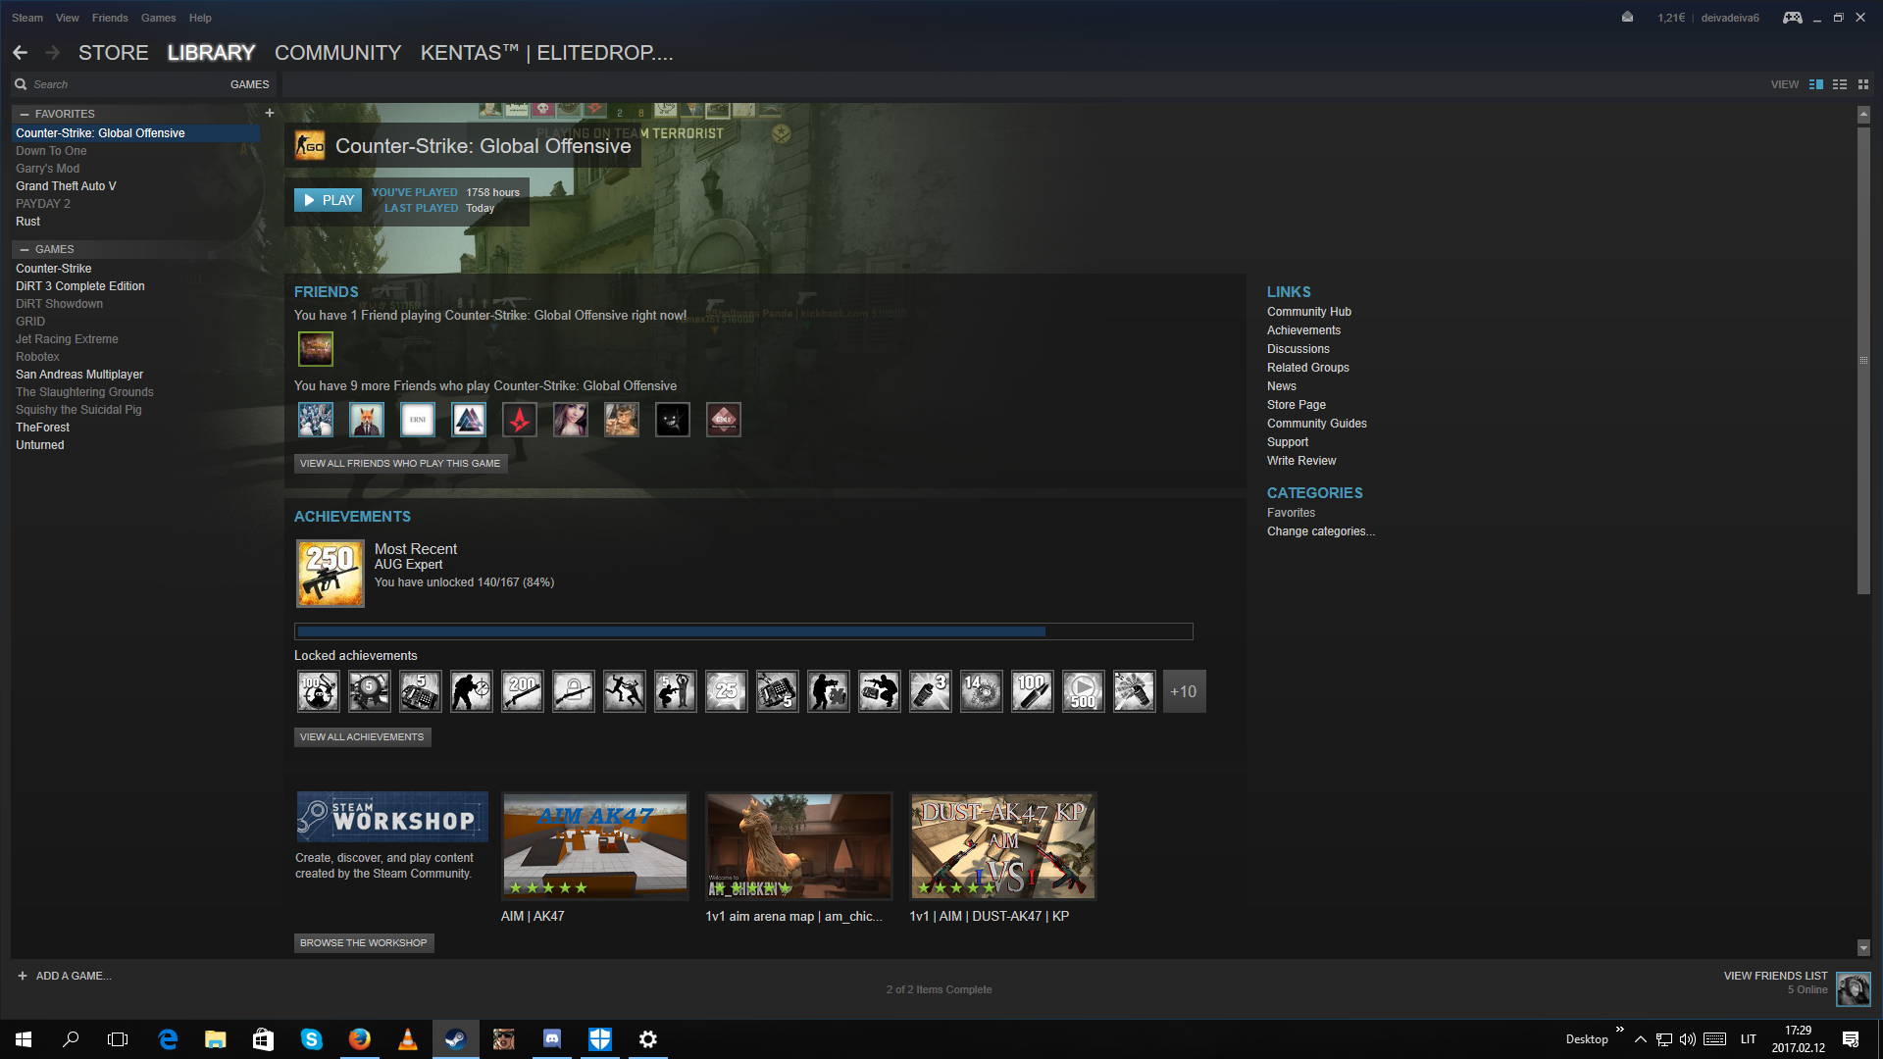Open the am_chicken arena workshop map
The width and height of the screenshot is (1883, 1059).
coord(799,846)
